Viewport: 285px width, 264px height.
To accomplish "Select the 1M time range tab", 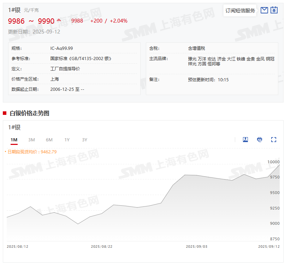I will [x=14, y=140].
